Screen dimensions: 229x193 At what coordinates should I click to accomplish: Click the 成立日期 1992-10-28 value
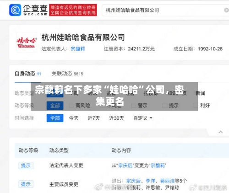click(210, 49)
